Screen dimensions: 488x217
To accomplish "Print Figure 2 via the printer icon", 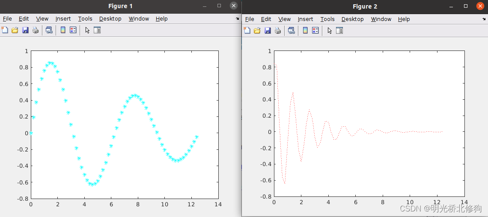I will click(x=278, y=30).
